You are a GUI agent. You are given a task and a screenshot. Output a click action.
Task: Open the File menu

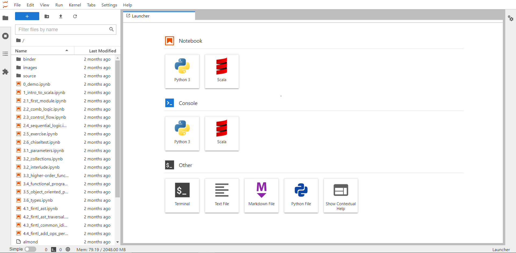tap(17, 5)
